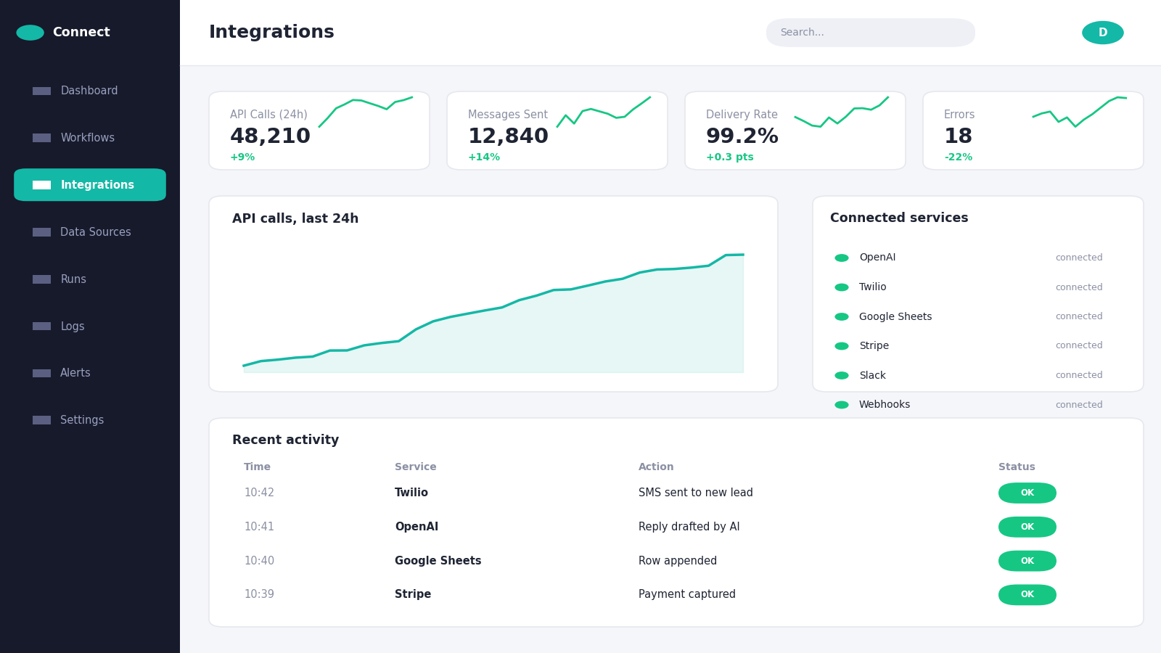
Task: Open the user avatar D menu
Action: point(1103,33)
